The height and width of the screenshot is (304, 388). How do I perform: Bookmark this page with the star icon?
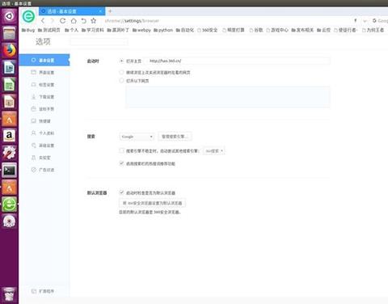coord(94,21)
